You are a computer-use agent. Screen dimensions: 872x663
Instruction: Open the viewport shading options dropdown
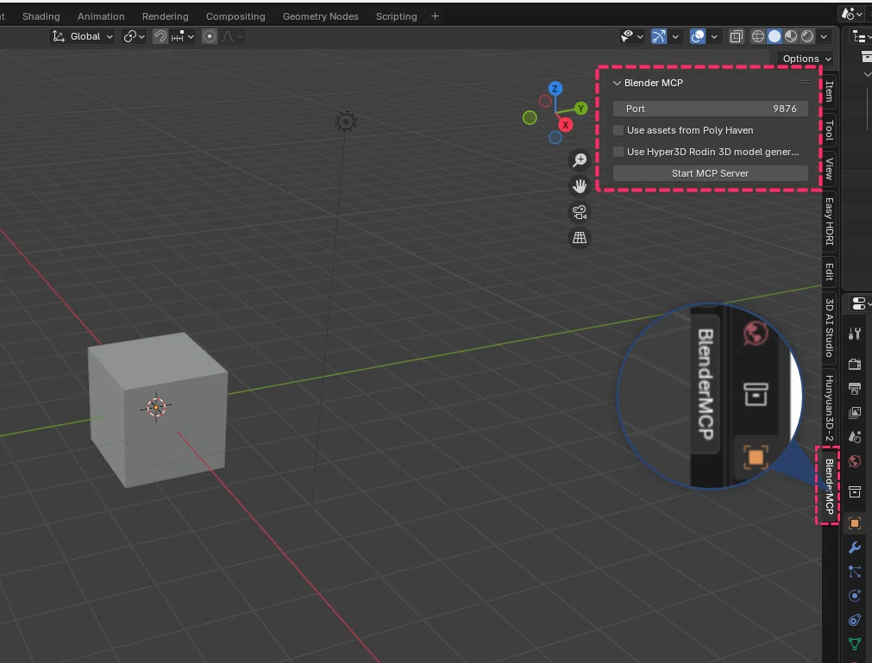coord(825,37)
